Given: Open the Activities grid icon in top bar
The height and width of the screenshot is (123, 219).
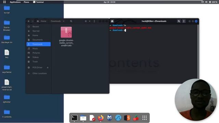Looking at the screenshot, I should pyautogui.click(x=4, y=2).
